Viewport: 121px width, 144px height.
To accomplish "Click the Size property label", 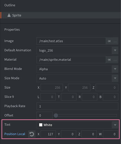I will pyautogui.click(x=7, y=87).
